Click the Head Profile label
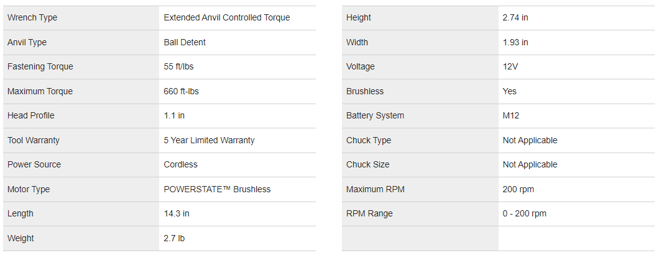 (x=31, y=116)
